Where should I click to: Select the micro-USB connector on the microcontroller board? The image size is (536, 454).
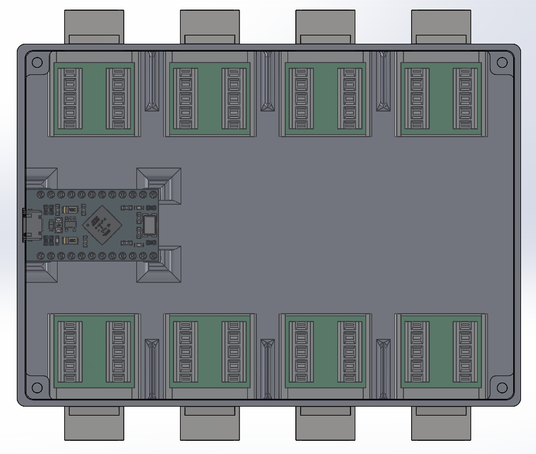tap(31, 225)
